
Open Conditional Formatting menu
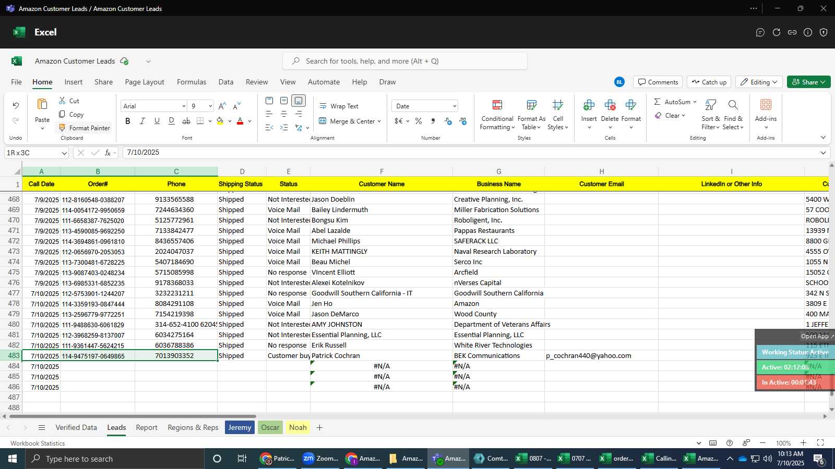coord(497,115)
